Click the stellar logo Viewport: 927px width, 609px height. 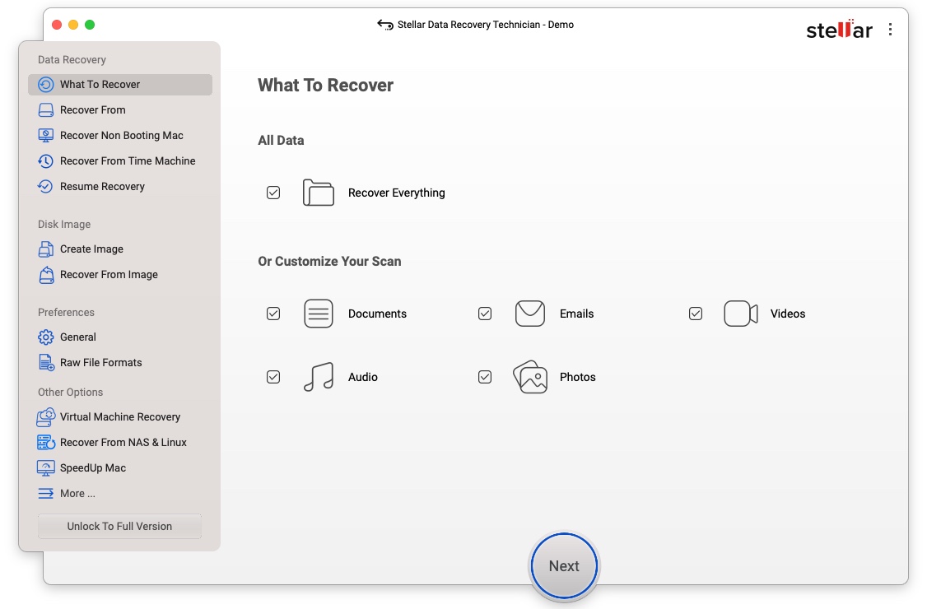point(839,30)
